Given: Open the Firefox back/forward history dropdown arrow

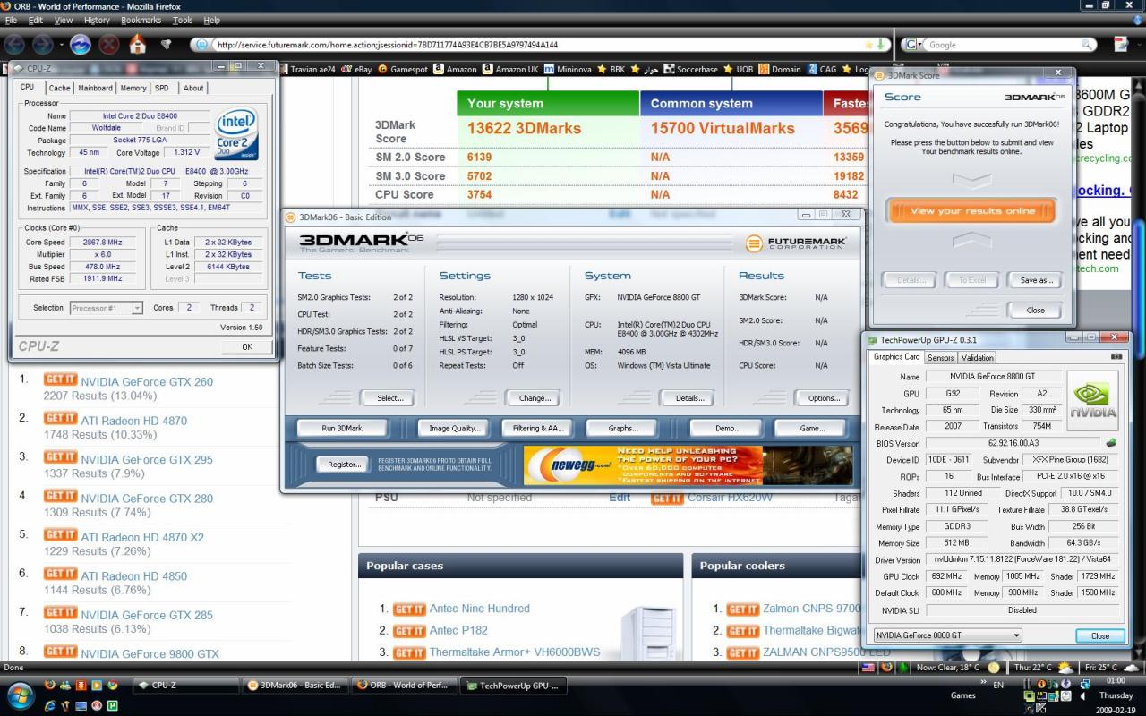Looking at the screenshot, I should click(x=60, y=45).
